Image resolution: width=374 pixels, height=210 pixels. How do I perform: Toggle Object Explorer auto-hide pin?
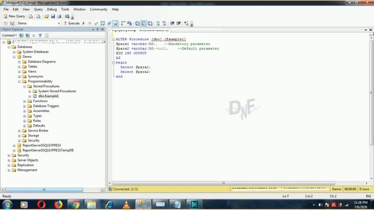[98, 29]
